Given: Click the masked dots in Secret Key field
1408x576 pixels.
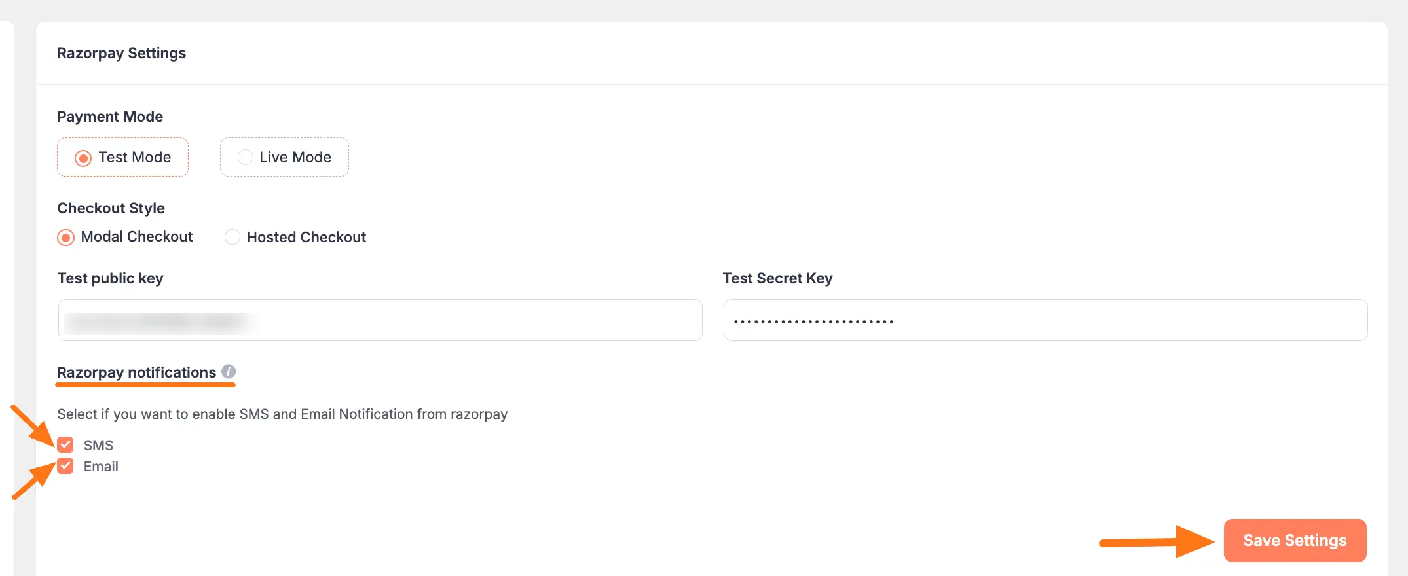Looking at the screenshot, I should coord(813,321).
